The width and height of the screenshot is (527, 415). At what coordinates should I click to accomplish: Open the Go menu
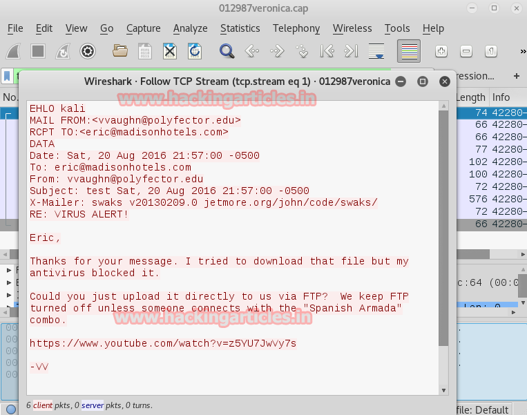coord(106,28)
